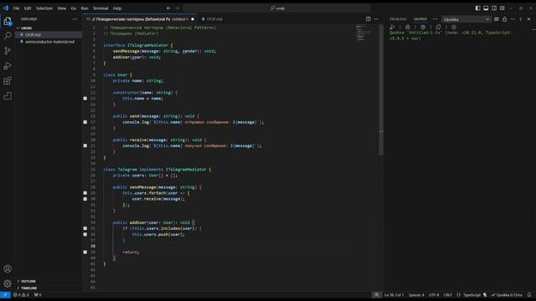Viewport: 536px width, 301px height.
Task: Open the View menu
Action: coord(61,8)
